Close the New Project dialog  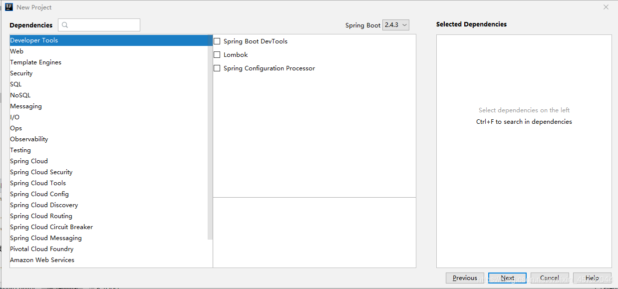(606, 7)
